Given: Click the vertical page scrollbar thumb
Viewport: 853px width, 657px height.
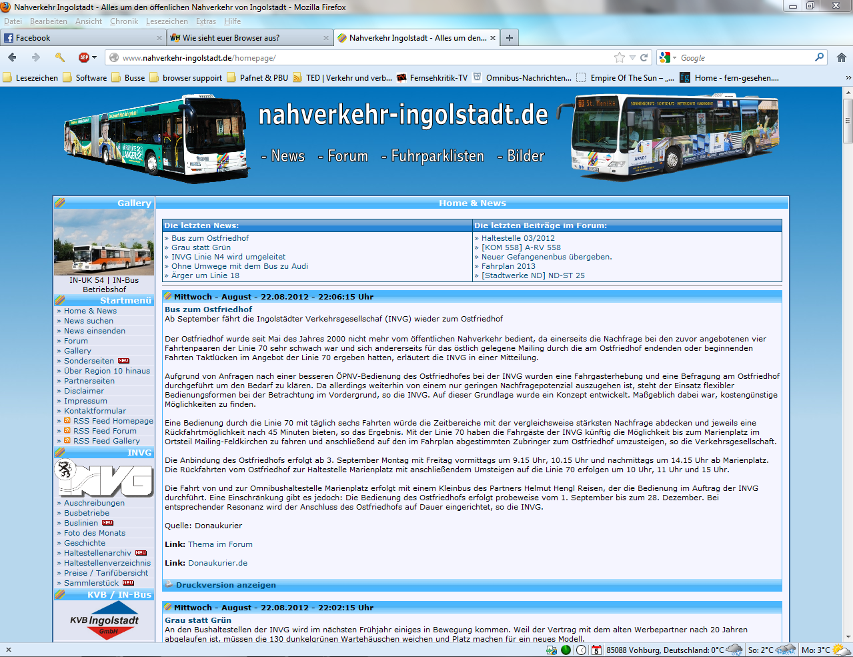Looking at the screenshot, I should click(x=848, y=120).
